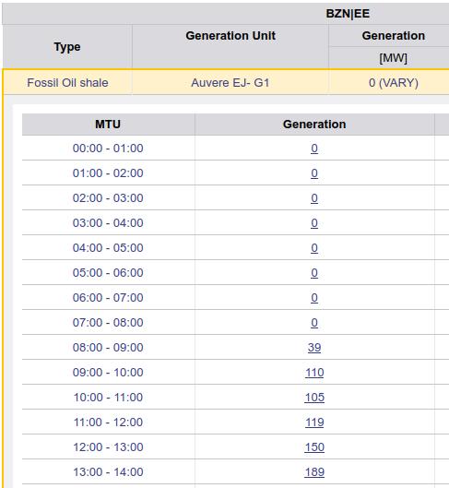Click the 150 generation value link

pyautogui.click(x=314, y=446)
